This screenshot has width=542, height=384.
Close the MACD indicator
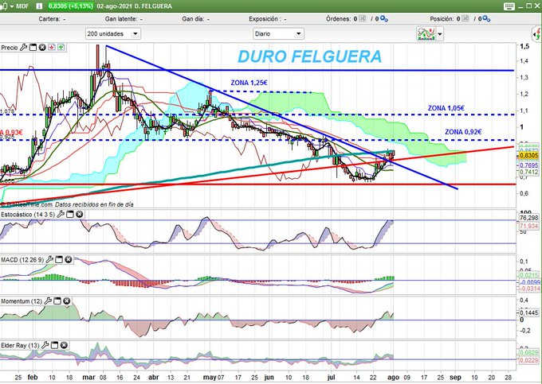[x=69, y=259]
